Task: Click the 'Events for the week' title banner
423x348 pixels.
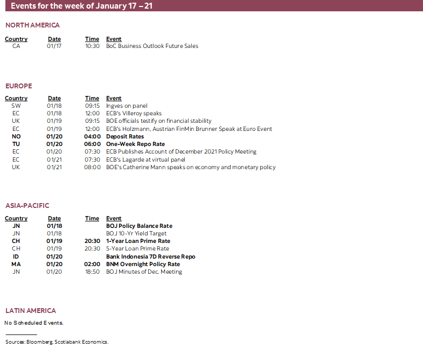Action: 81,6
